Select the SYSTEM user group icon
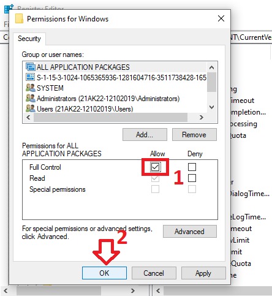The width and height of the screenshot is (272, 296). [x=31, y=88]
